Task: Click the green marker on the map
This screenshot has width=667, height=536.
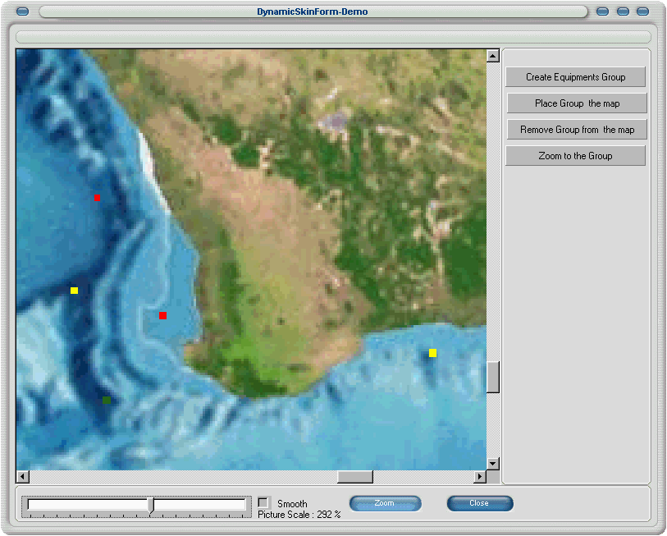Action: point(107,400)
